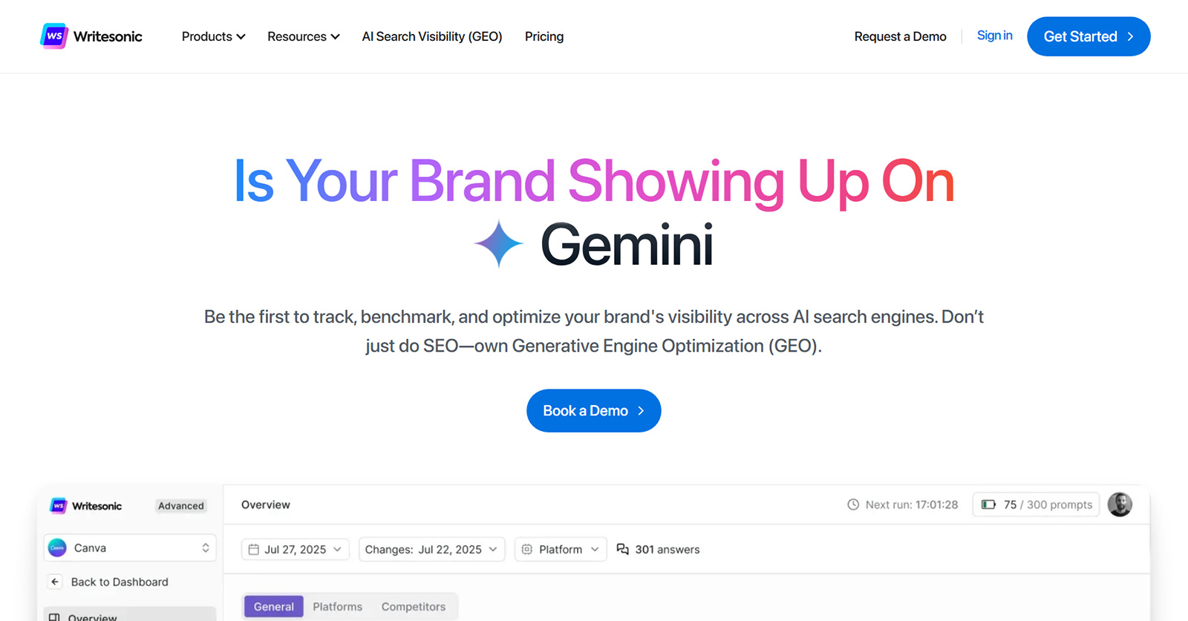Open the user profile avatar
Screen dimensions: 1188x621
pos(1120,505)
